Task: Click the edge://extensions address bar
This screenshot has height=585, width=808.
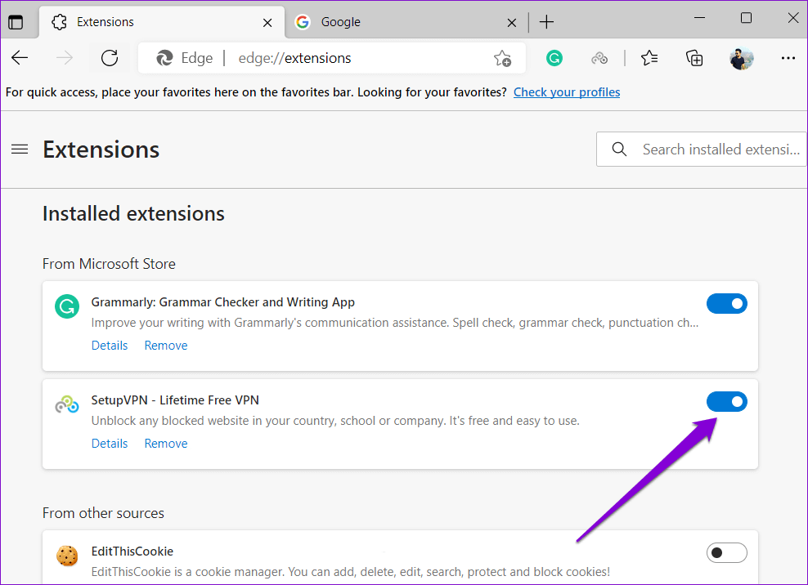Action: point(332,58)
